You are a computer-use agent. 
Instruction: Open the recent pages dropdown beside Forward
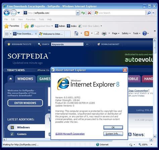click(19, 13)
